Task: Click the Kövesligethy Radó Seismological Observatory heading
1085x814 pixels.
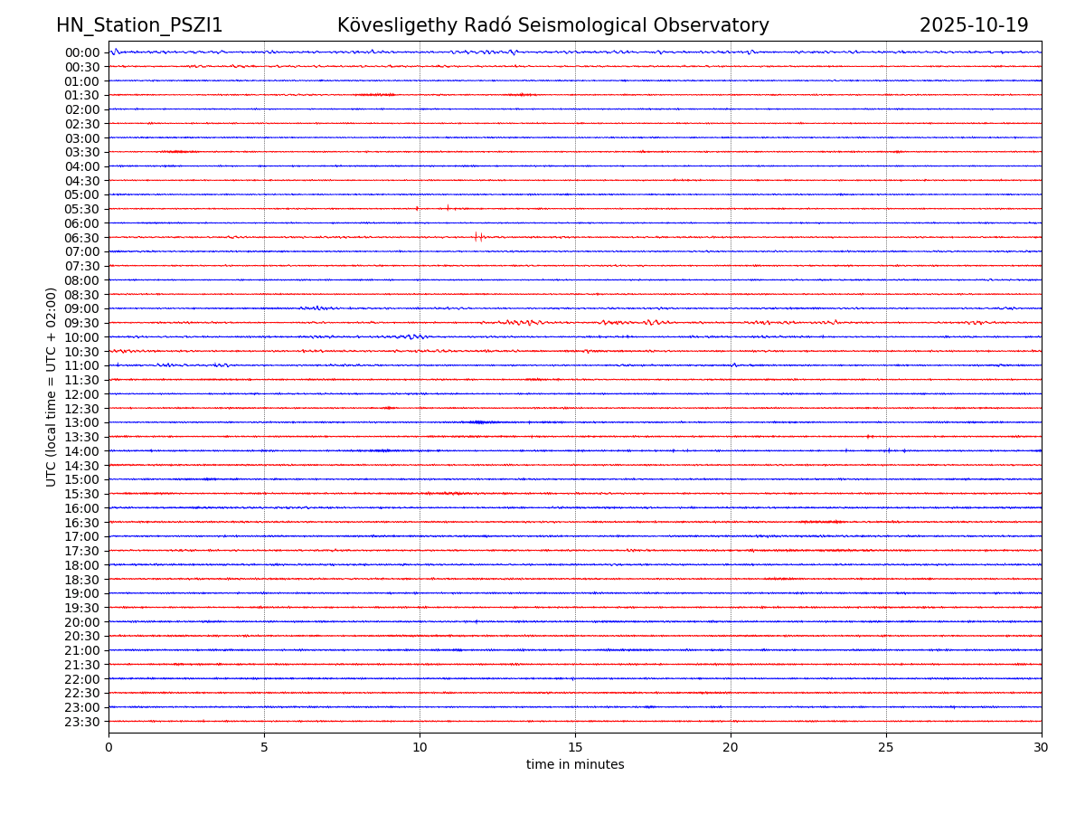Action: (x=552, y=25)
